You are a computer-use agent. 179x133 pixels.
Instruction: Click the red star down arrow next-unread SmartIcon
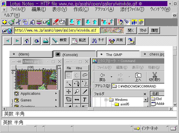click(104, 22)
